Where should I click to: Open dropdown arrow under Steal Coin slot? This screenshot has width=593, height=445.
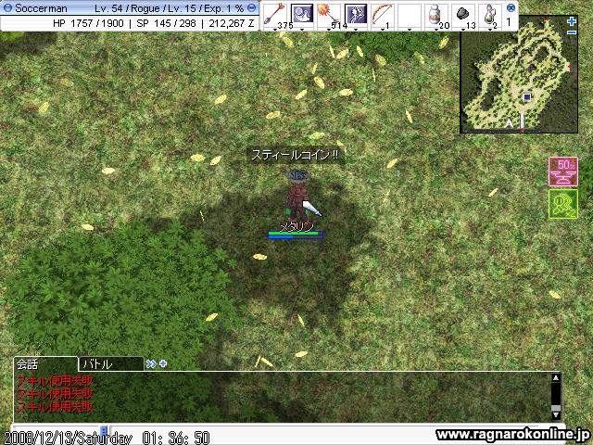tap(302, 29)
